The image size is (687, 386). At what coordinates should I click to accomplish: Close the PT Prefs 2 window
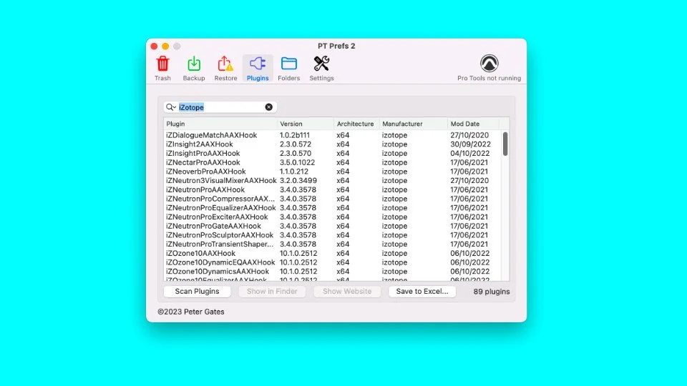pyautogui.click(x=155, y=46)
